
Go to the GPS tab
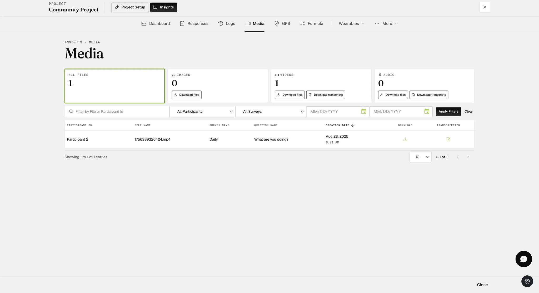coord(282,23)
